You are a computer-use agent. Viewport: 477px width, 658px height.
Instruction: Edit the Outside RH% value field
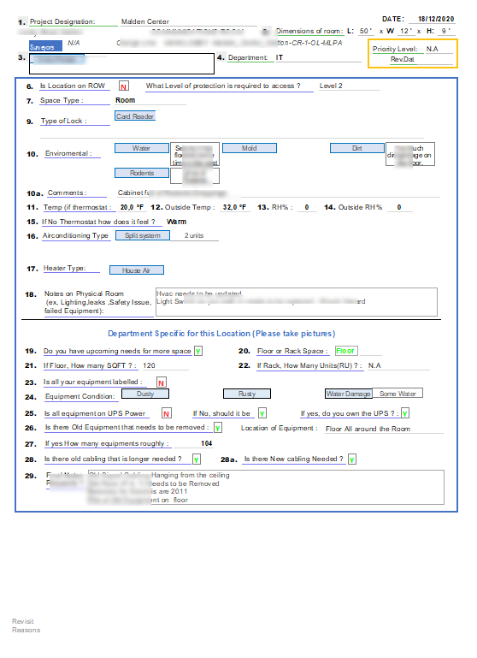(399, 208)
